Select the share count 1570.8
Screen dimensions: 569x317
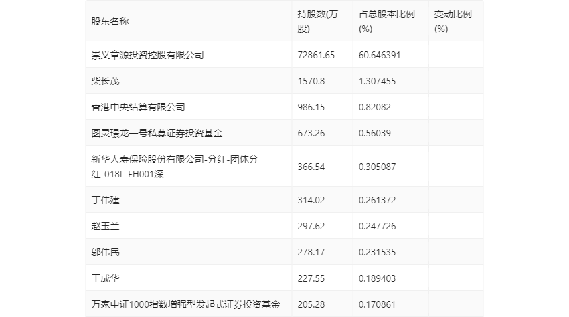click(x=311, y=81)
